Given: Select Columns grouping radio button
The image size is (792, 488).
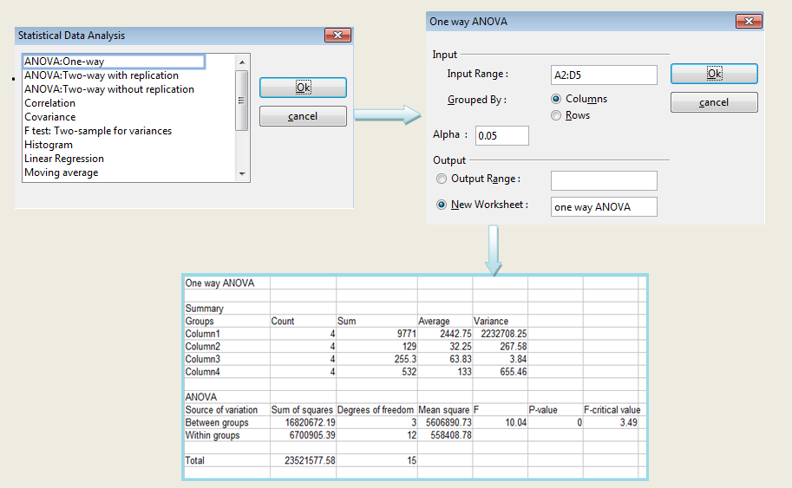Looking at the screenshot, I should coord(557,99).
